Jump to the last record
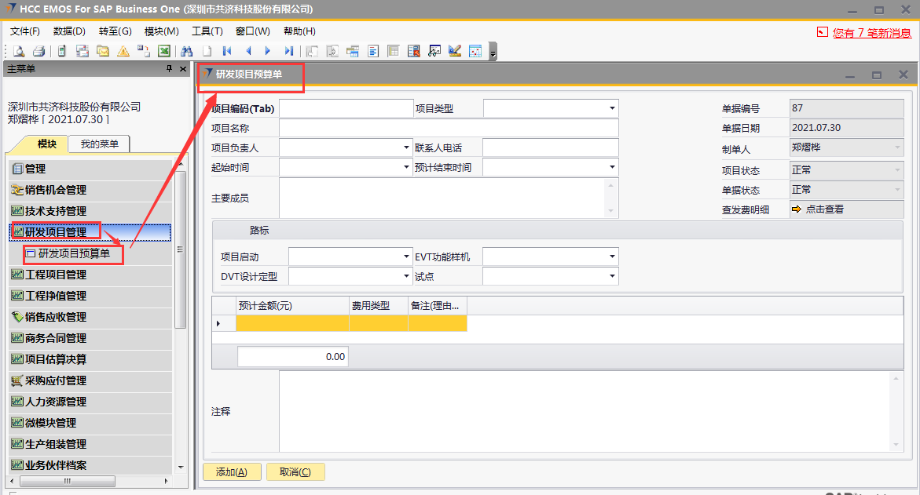The image size is (920, 495). click(x=288, y=51)
